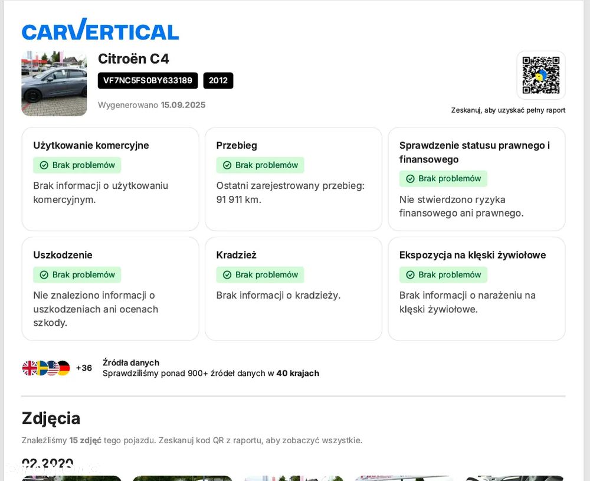Image resolution: width=590 pixels, height=481 pixels.
Task: Click the Użytkowanie komercyjne heading
Action: 91,146
